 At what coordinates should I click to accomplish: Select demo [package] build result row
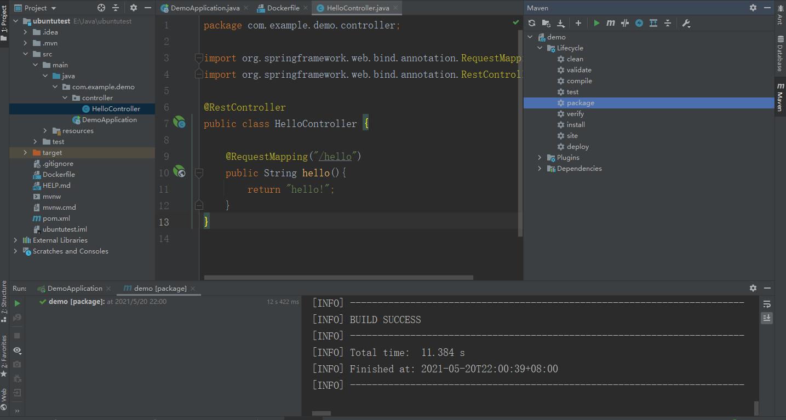coord(169,302)
